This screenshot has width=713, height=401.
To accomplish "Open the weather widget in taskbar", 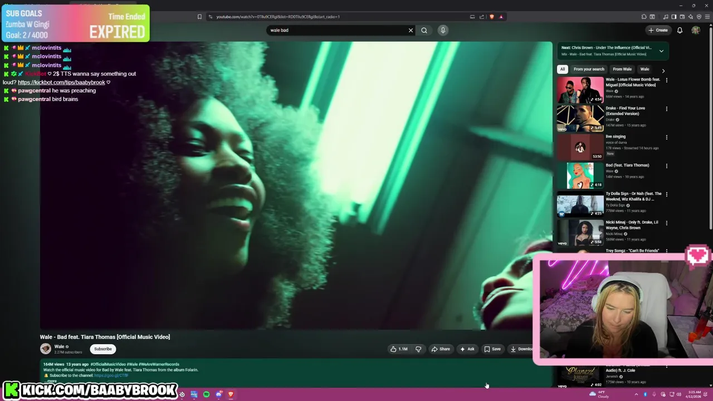I will coord(599,394).
